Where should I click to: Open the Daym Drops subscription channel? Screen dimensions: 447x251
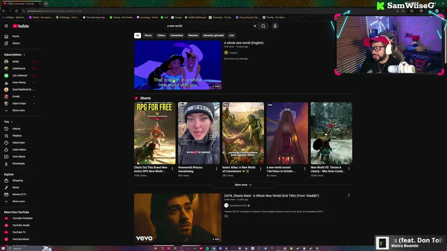tap(19, 104)
